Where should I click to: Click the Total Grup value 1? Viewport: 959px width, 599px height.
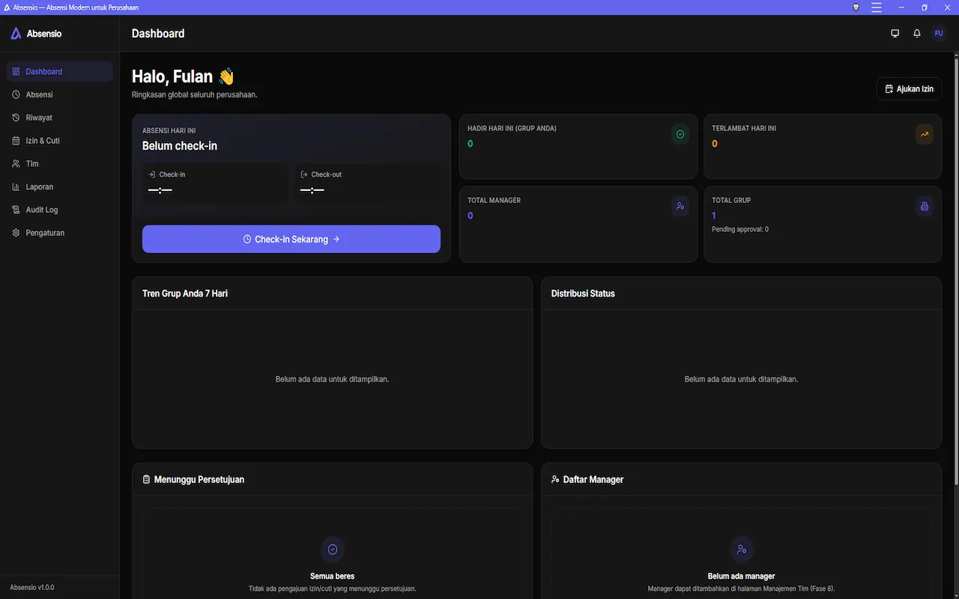(x=714, y=216)
